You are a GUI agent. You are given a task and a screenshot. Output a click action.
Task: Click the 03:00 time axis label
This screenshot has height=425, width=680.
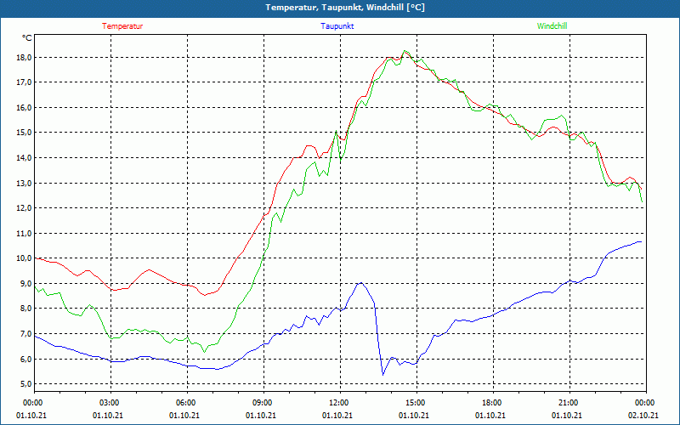coord(110,402)
